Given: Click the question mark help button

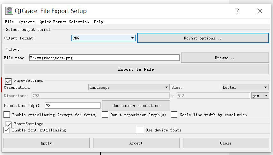Looking at the screenshot, I should coord(237,11).
